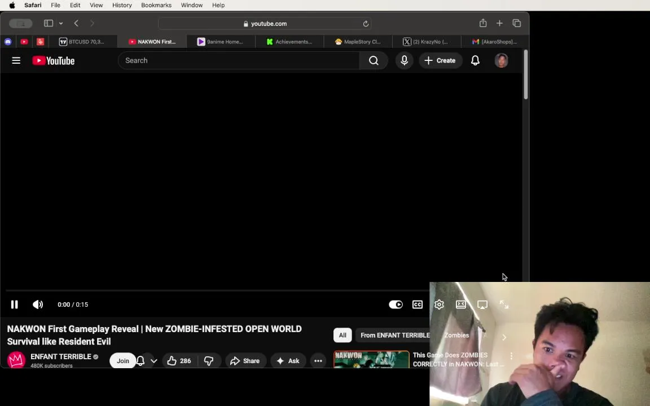Open the pinned YouTube tab
Image resolution: width=650 pixels, height=406 pixels.
pos(24,41)
